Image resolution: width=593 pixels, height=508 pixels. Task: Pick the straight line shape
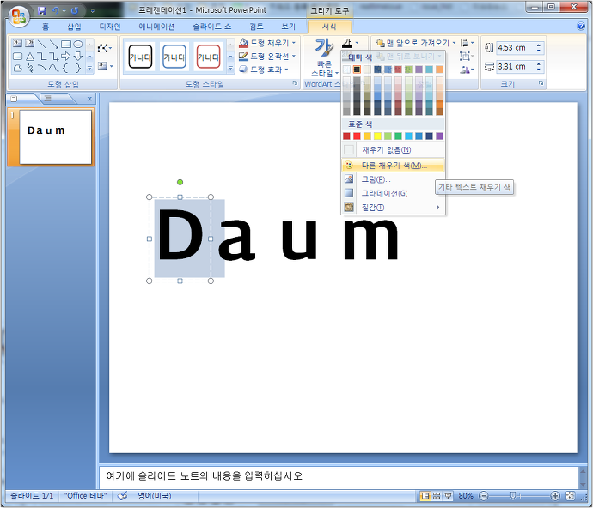[x=42, y=44]
